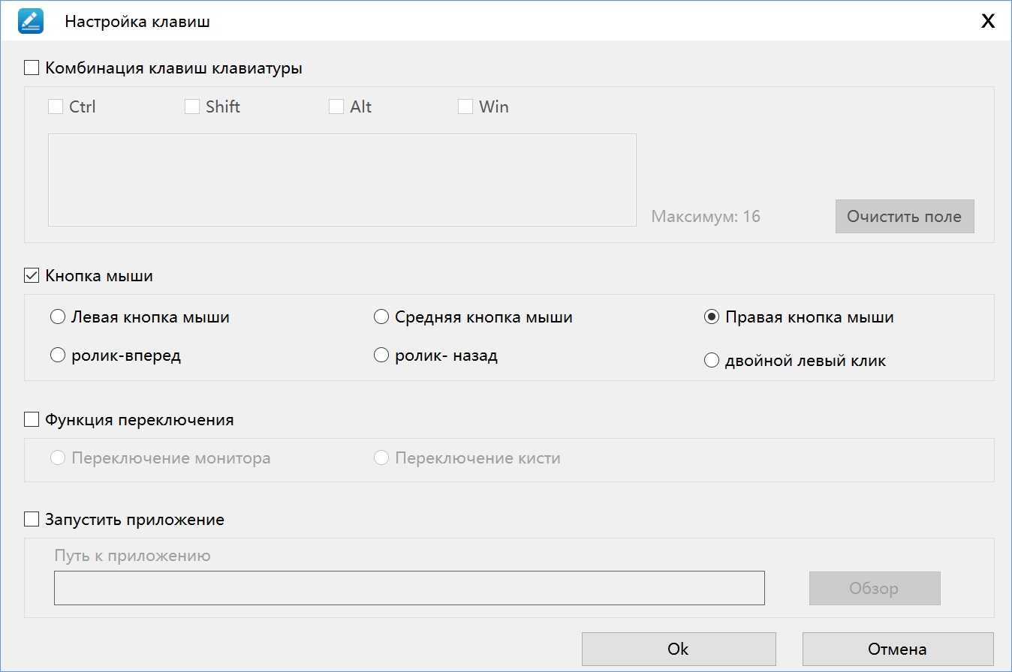
Task: Uncheck the Кнопка мыши checkbox
Action: [32, 276]
